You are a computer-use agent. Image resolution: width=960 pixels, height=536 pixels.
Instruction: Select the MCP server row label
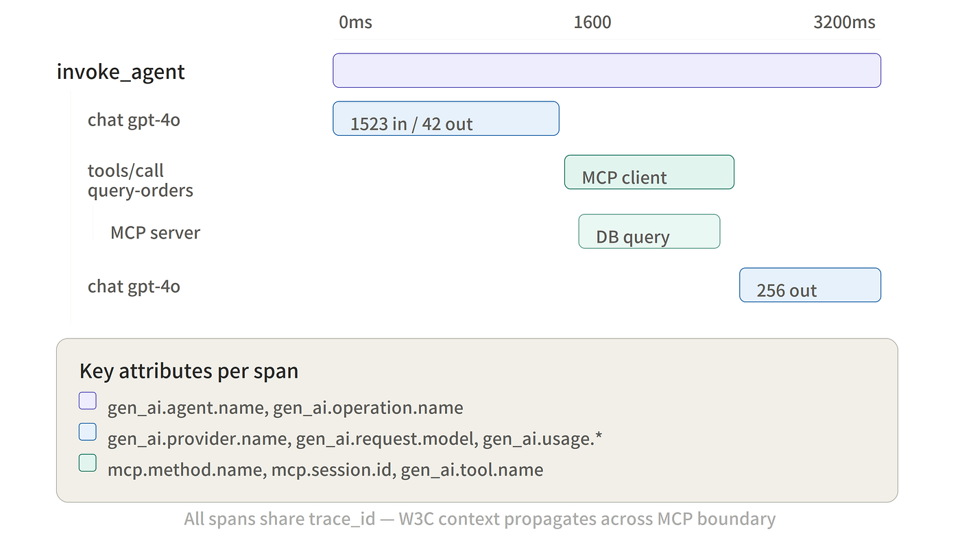155,232
